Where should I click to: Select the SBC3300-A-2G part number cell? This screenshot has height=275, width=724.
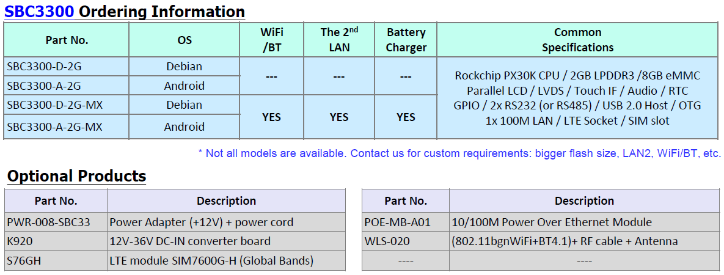coord(67,86)
